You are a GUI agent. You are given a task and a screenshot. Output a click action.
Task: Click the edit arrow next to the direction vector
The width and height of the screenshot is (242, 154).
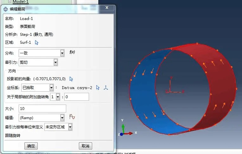click(x=71, y=79)
